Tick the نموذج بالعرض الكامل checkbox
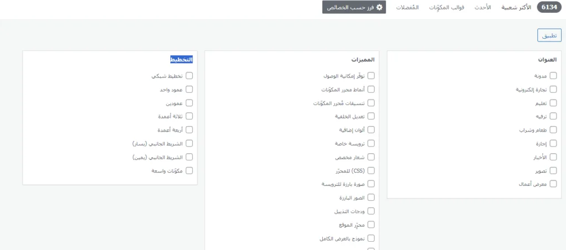The image size is (566, 250). coord(371,238)
